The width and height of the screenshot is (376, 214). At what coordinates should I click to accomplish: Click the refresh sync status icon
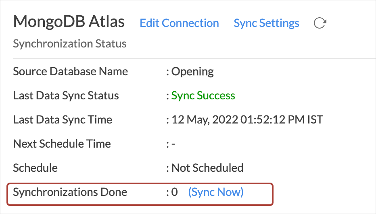(x=320, y=23)
